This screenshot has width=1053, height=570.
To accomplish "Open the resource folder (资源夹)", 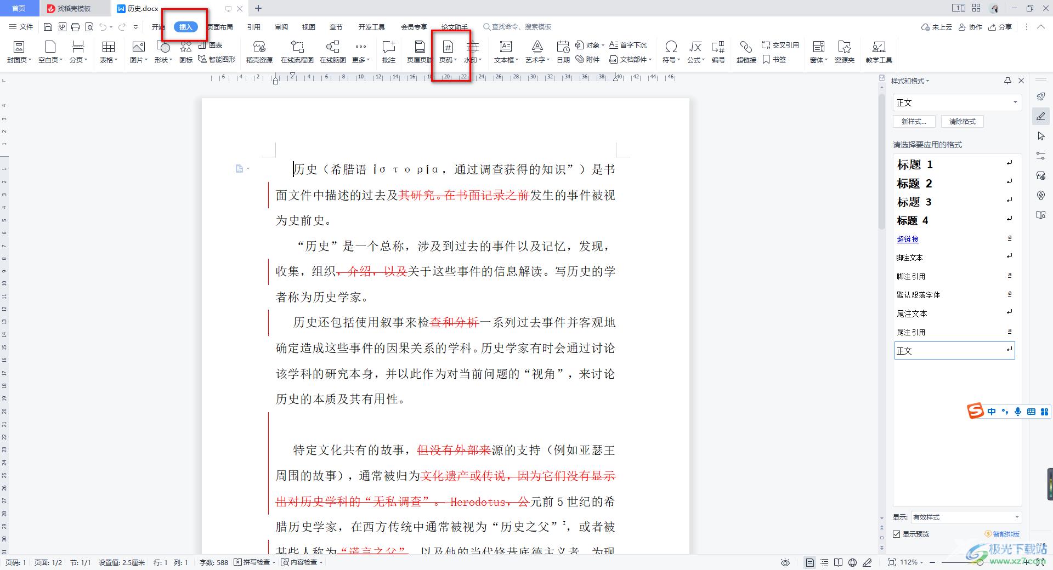I will tap(845, 52).
